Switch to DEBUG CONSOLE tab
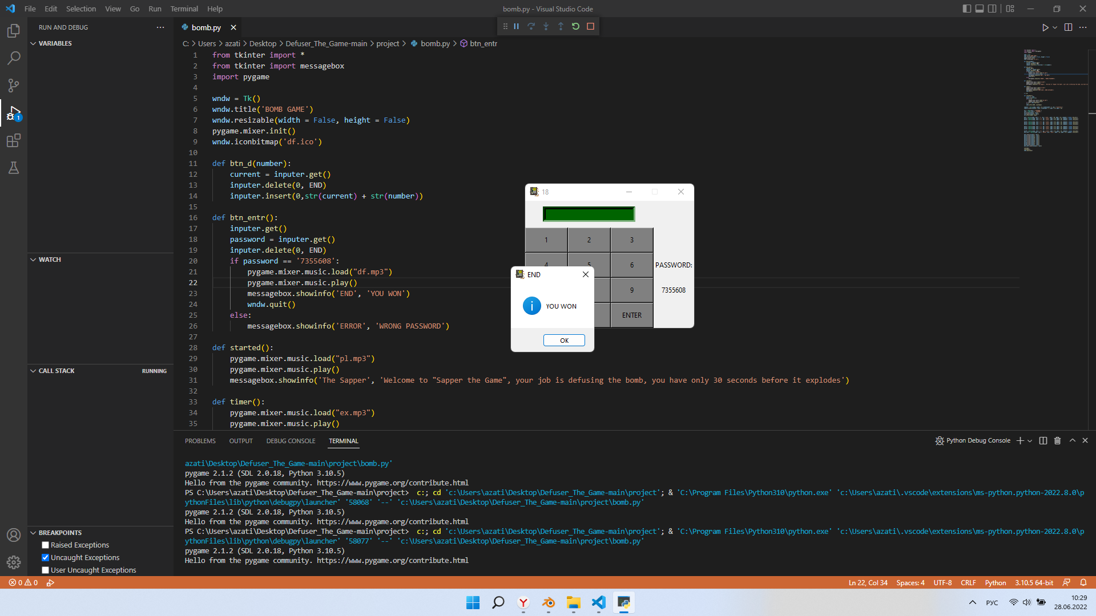The image size is (1096, 616). (291, 441)
